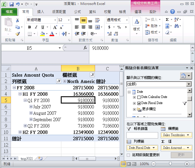
Task: Center text horizontally
Action: pos(84,27)
